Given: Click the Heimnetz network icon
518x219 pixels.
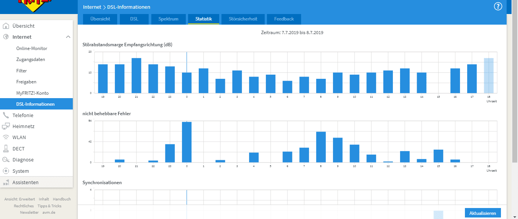Looking at the screenshot, I should 6,126.
